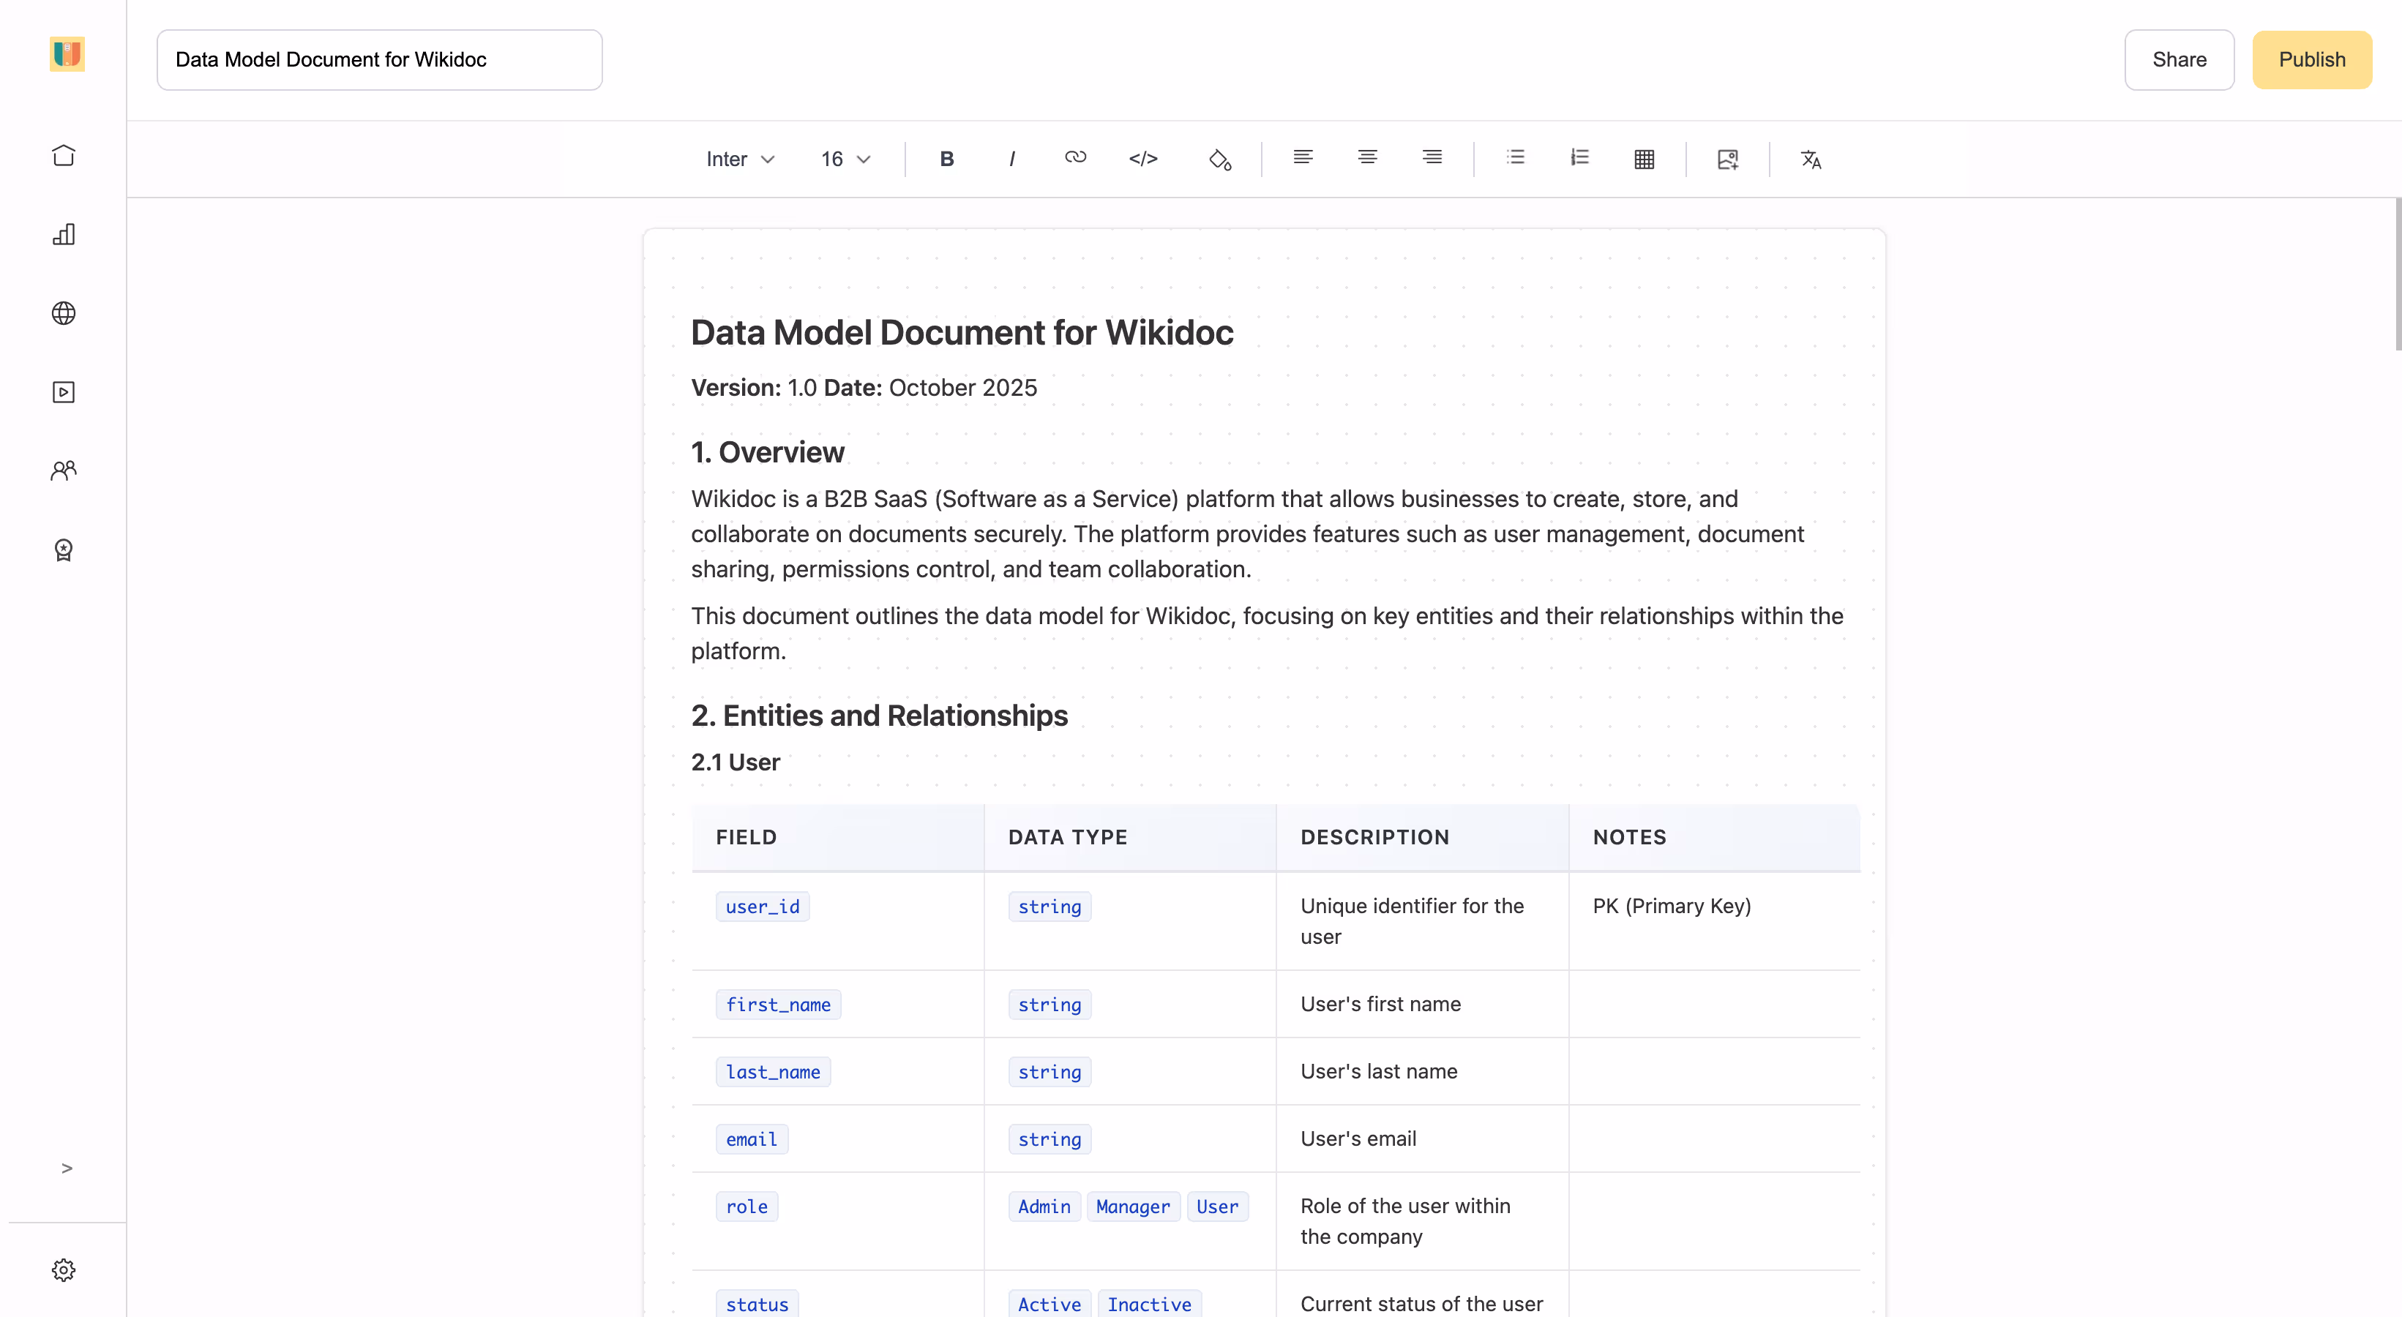This screenshot has width=2402, height=1317.
Task: Toggle bold formatting
Action: coord(946,159)
